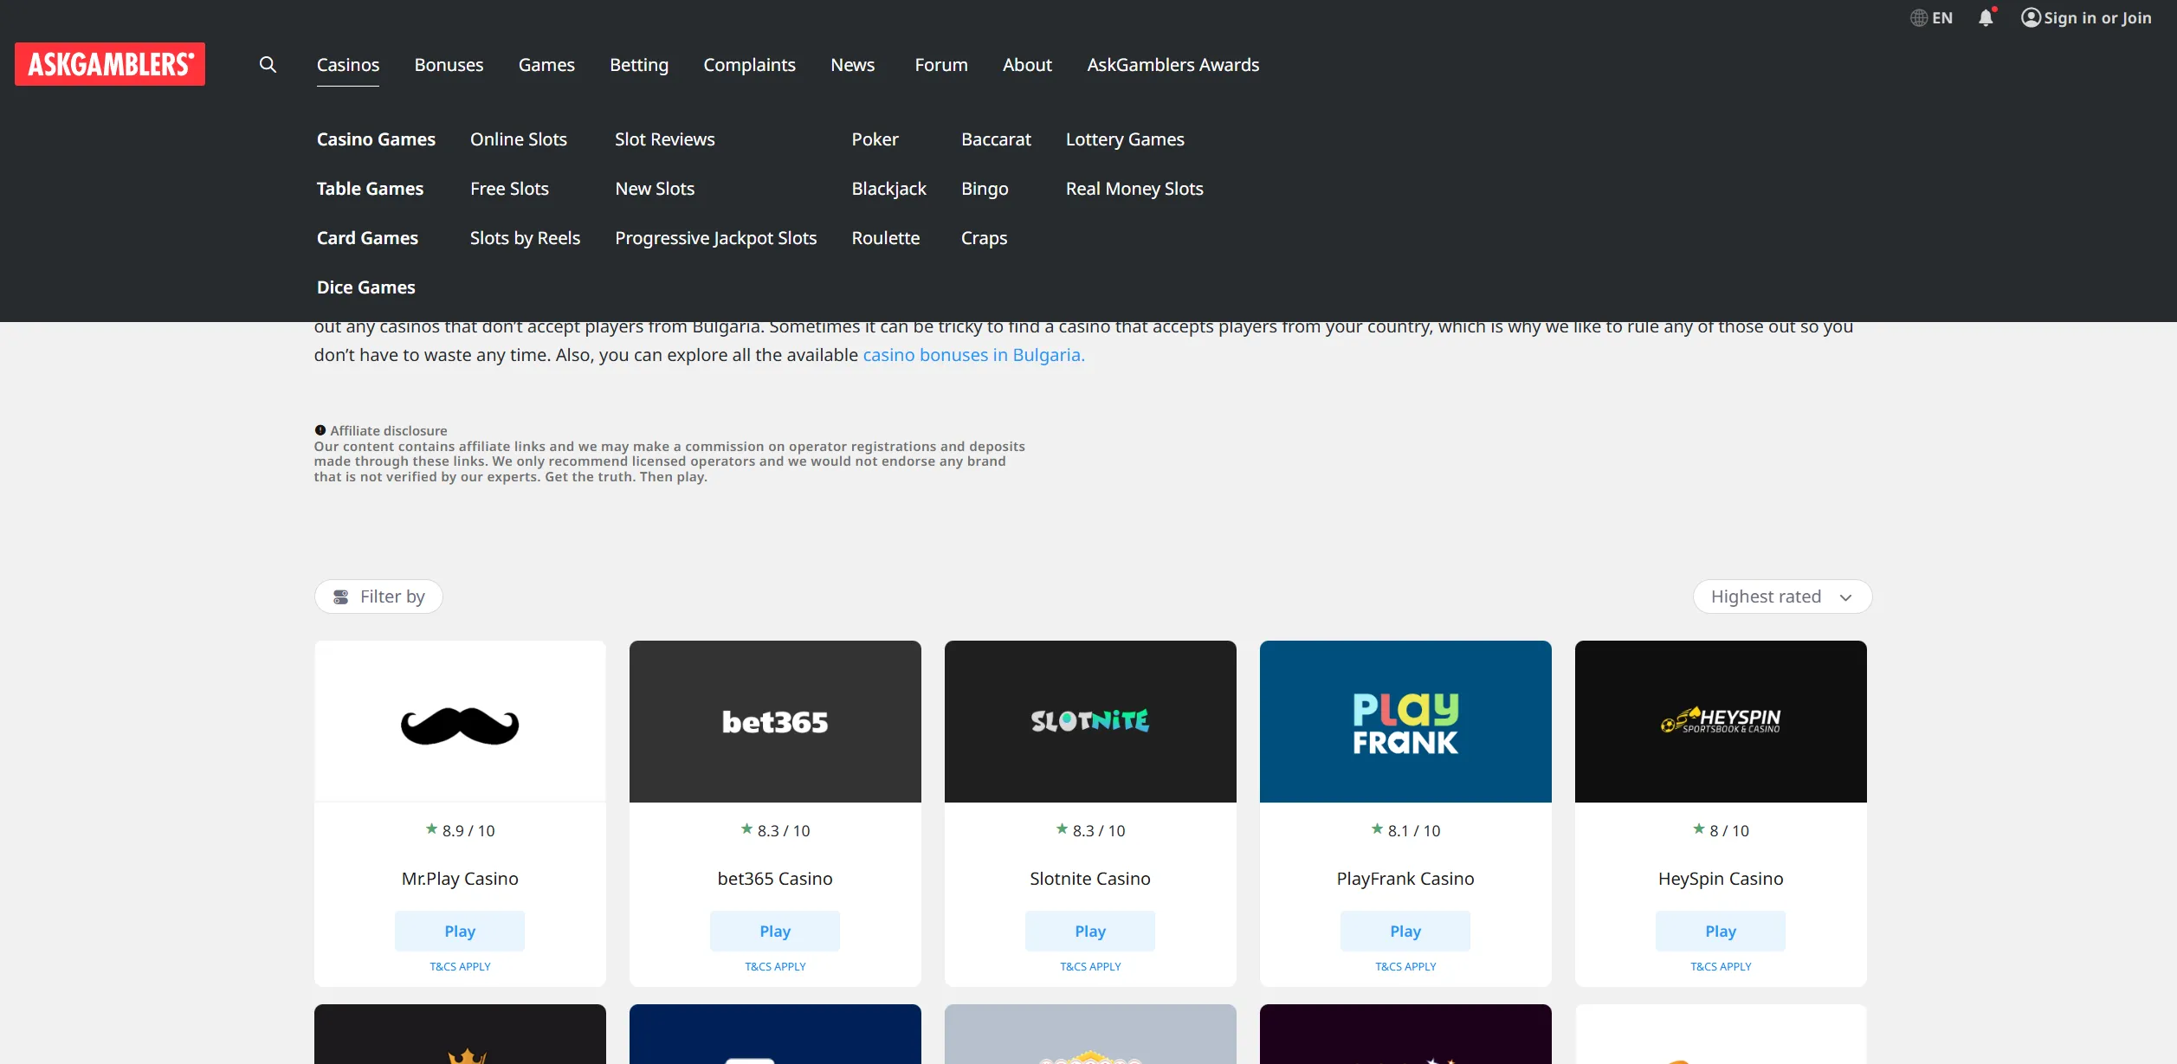This screenshot has height=1064, width=2177.
Task: Click Play button for PlayFrank Casino
Action: (x=1405, y=932)
